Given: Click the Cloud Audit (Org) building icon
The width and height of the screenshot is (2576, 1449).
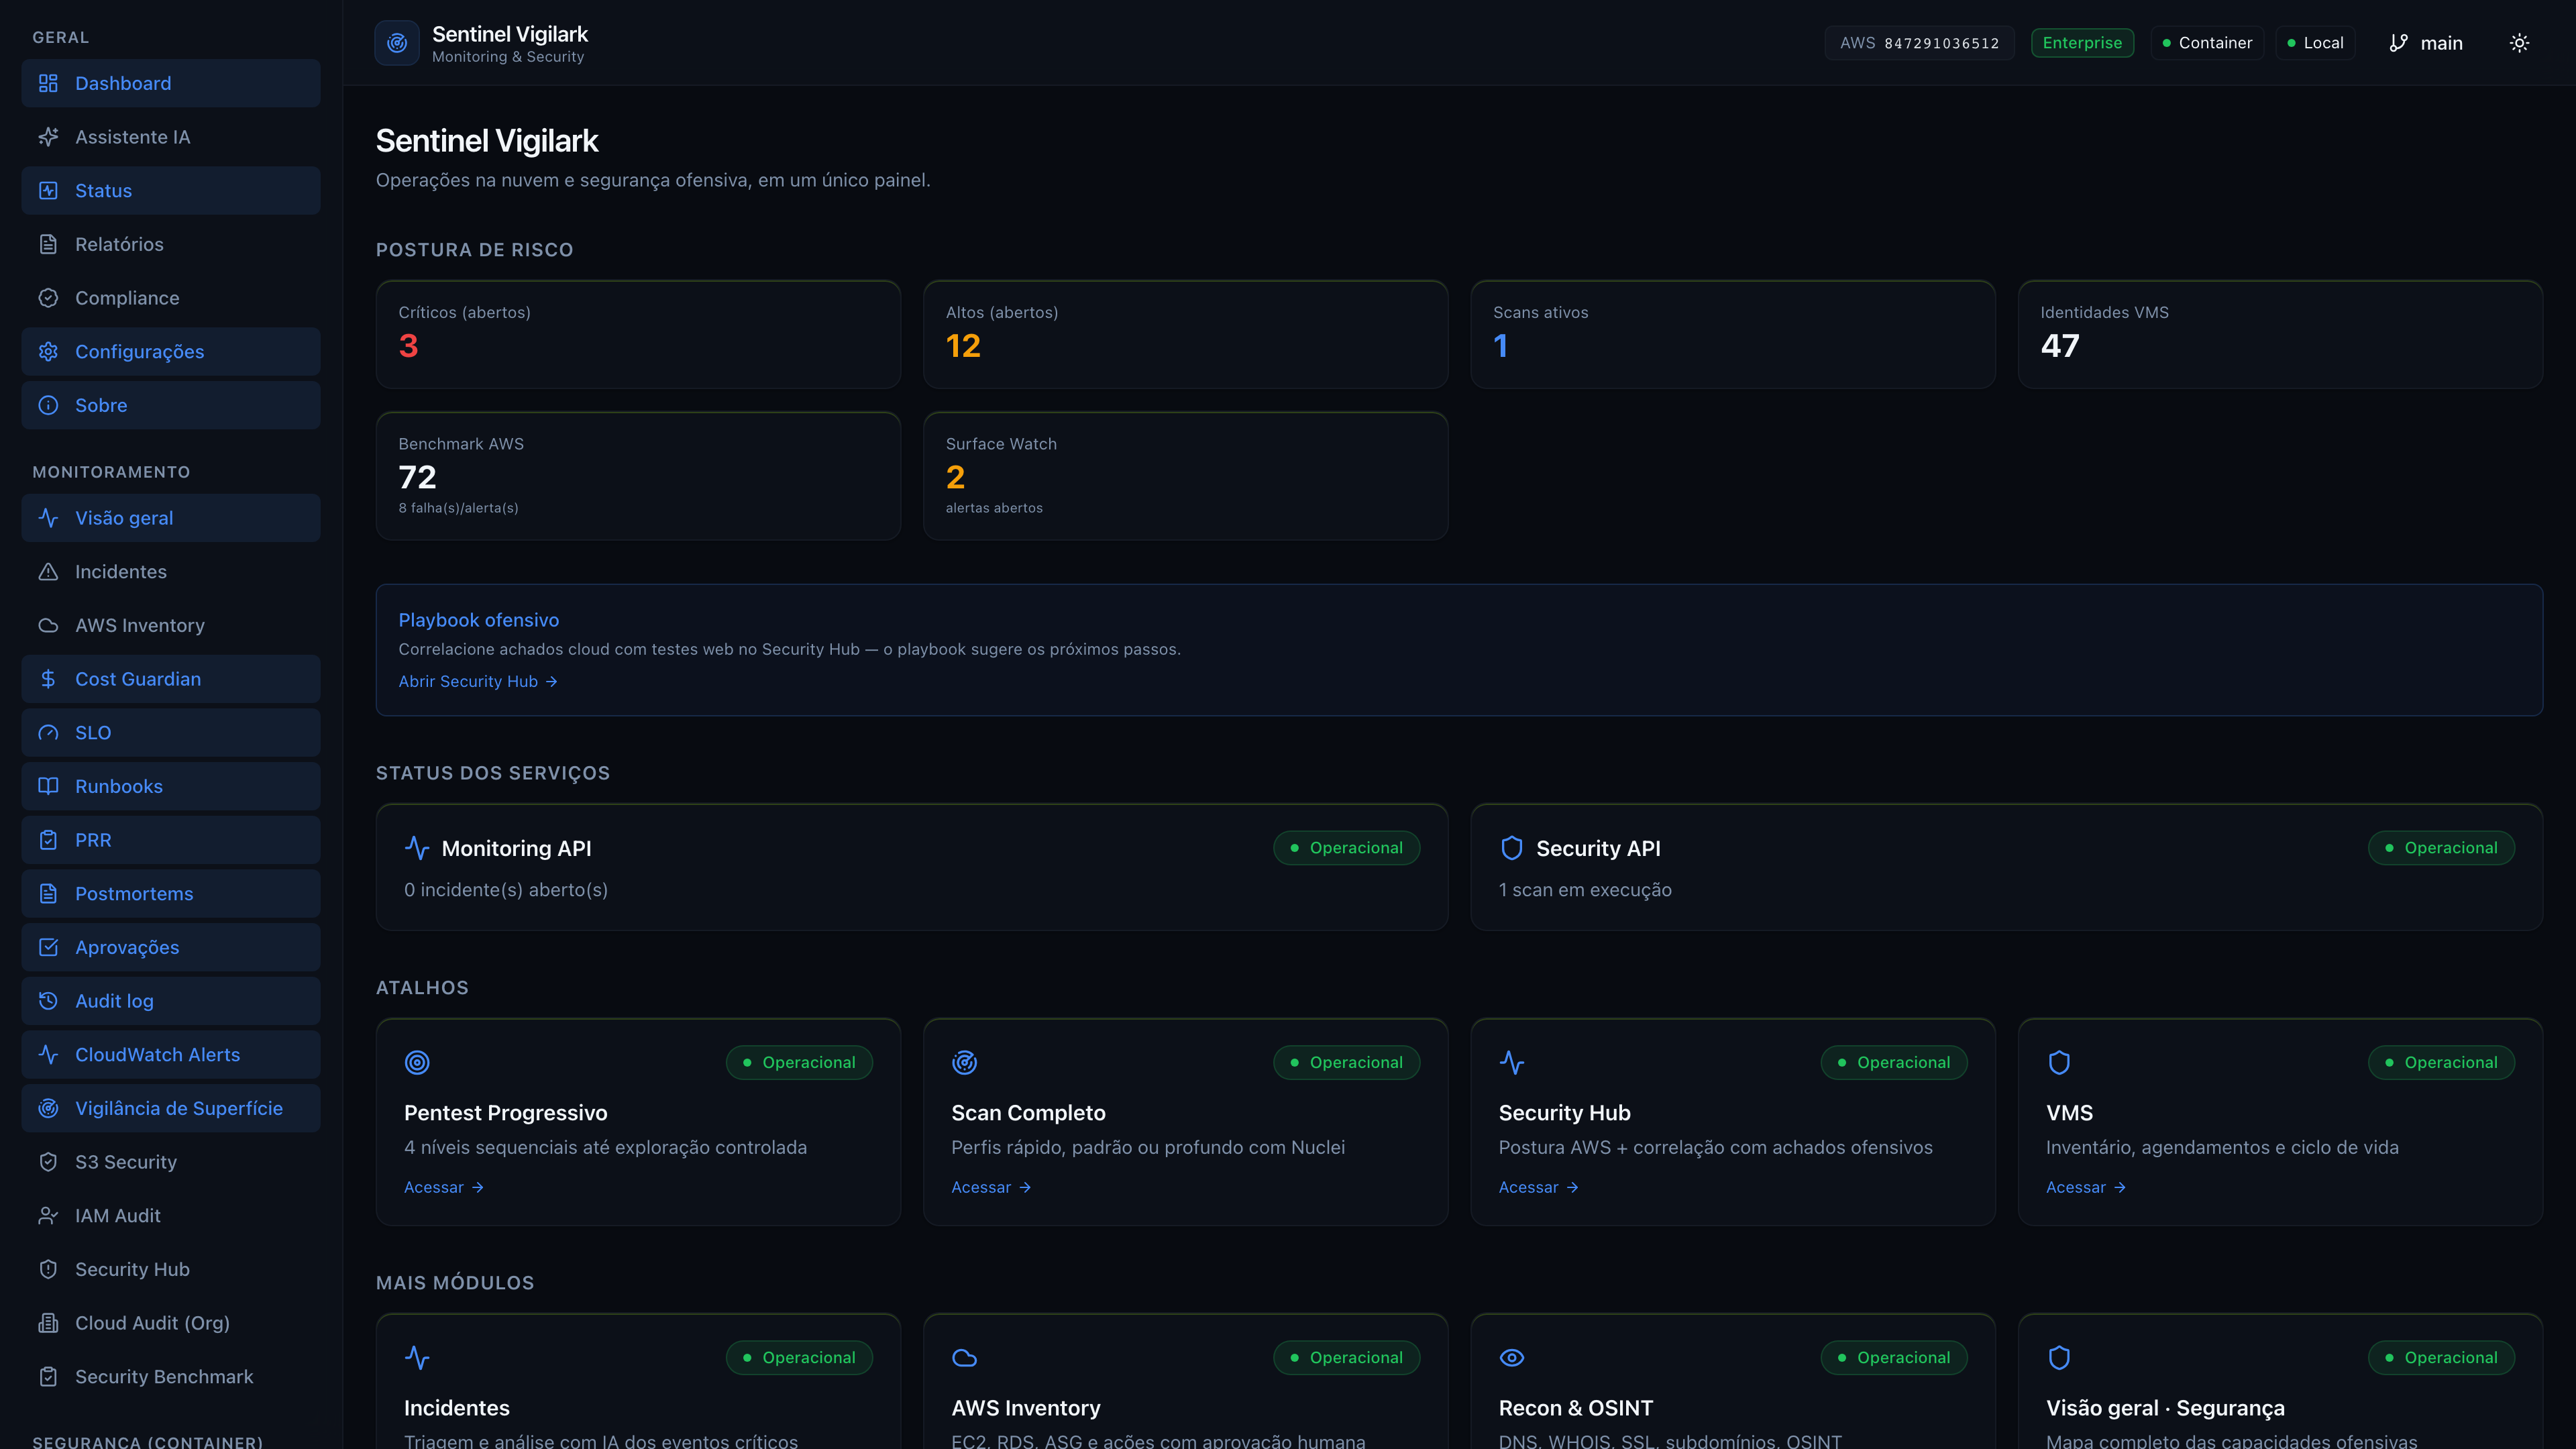Looking at the screenshot, I should (x=48, y=1323).
